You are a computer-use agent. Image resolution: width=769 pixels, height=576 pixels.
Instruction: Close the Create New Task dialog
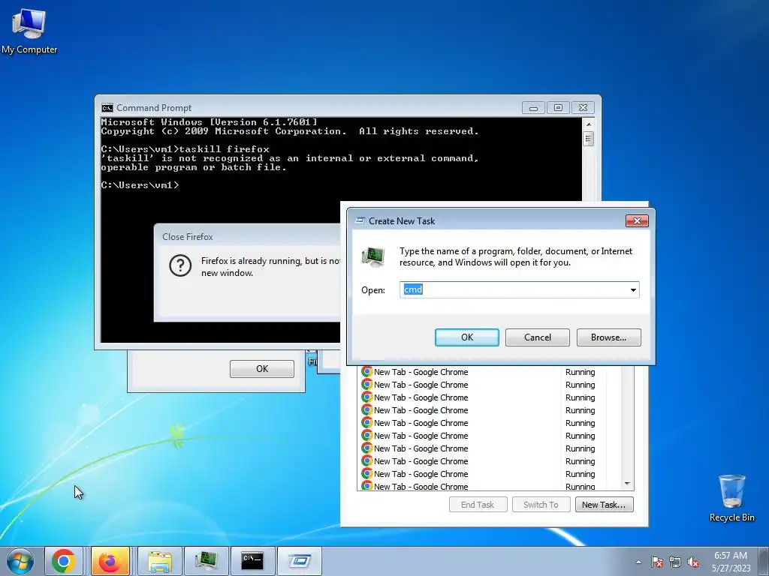(x=637, y=221)
